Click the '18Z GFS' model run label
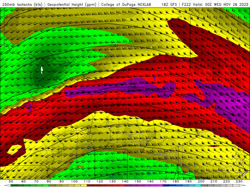This screenshot has height=187, width=250. [169, 4]
